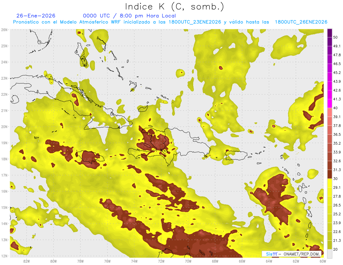Click the colorbar value '46.5'

point(337,64)
